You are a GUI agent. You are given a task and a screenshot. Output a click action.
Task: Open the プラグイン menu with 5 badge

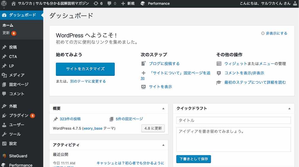point(22,115)
